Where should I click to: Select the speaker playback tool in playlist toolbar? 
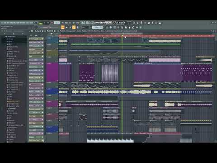(54, 31)
